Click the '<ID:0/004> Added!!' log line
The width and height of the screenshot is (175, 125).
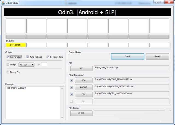point(16,88)
